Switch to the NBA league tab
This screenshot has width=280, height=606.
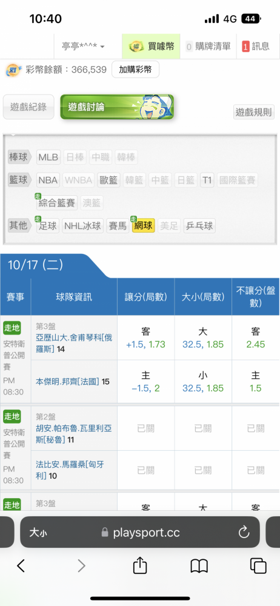point(48,180)
